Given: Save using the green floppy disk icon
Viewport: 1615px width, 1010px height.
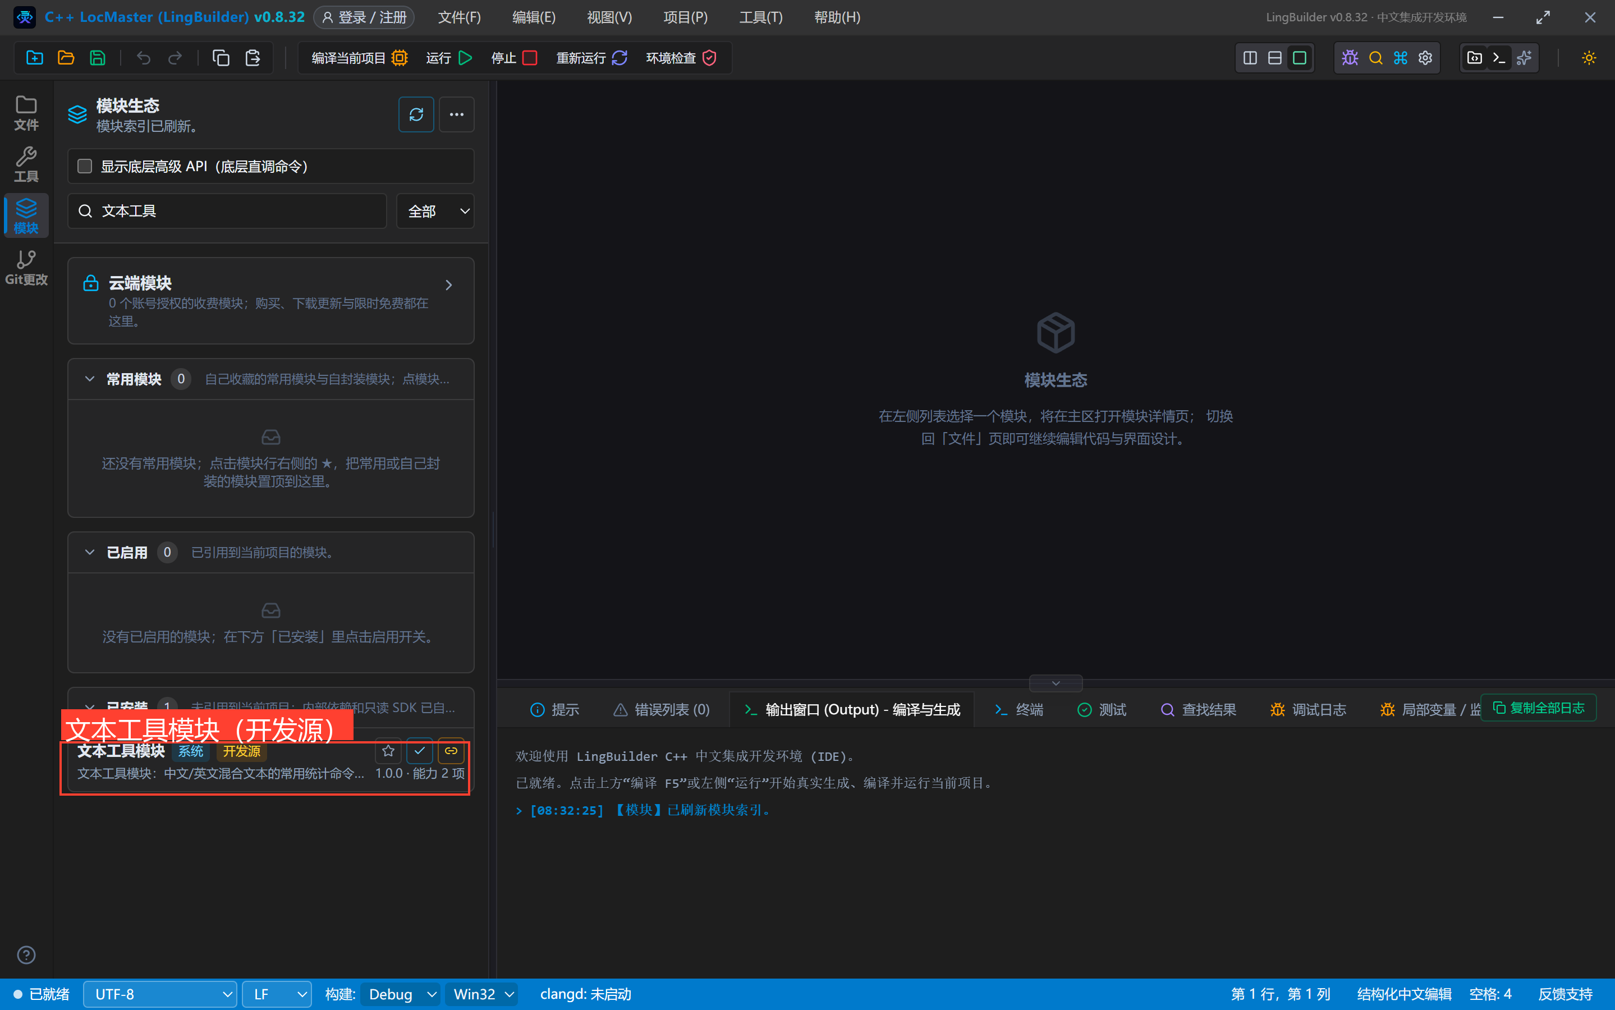Looking at the screenshot, I should [98, 58].
